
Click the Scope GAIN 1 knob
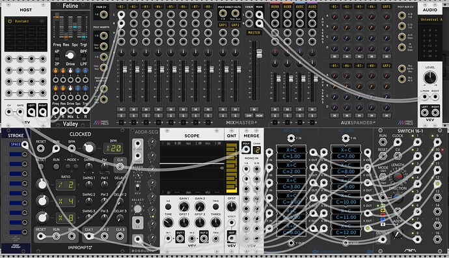(184, 207)
